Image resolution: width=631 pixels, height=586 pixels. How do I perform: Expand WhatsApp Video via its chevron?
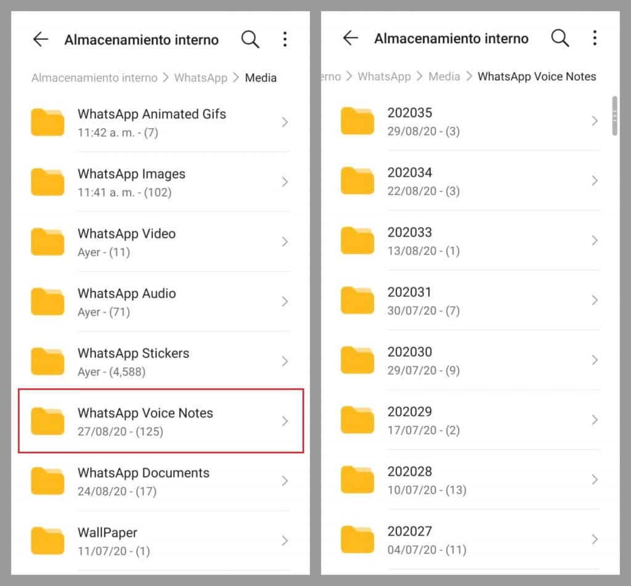[x=285, y=242]
